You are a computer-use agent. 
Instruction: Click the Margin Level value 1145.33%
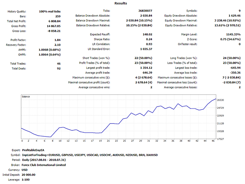[234, 34]
